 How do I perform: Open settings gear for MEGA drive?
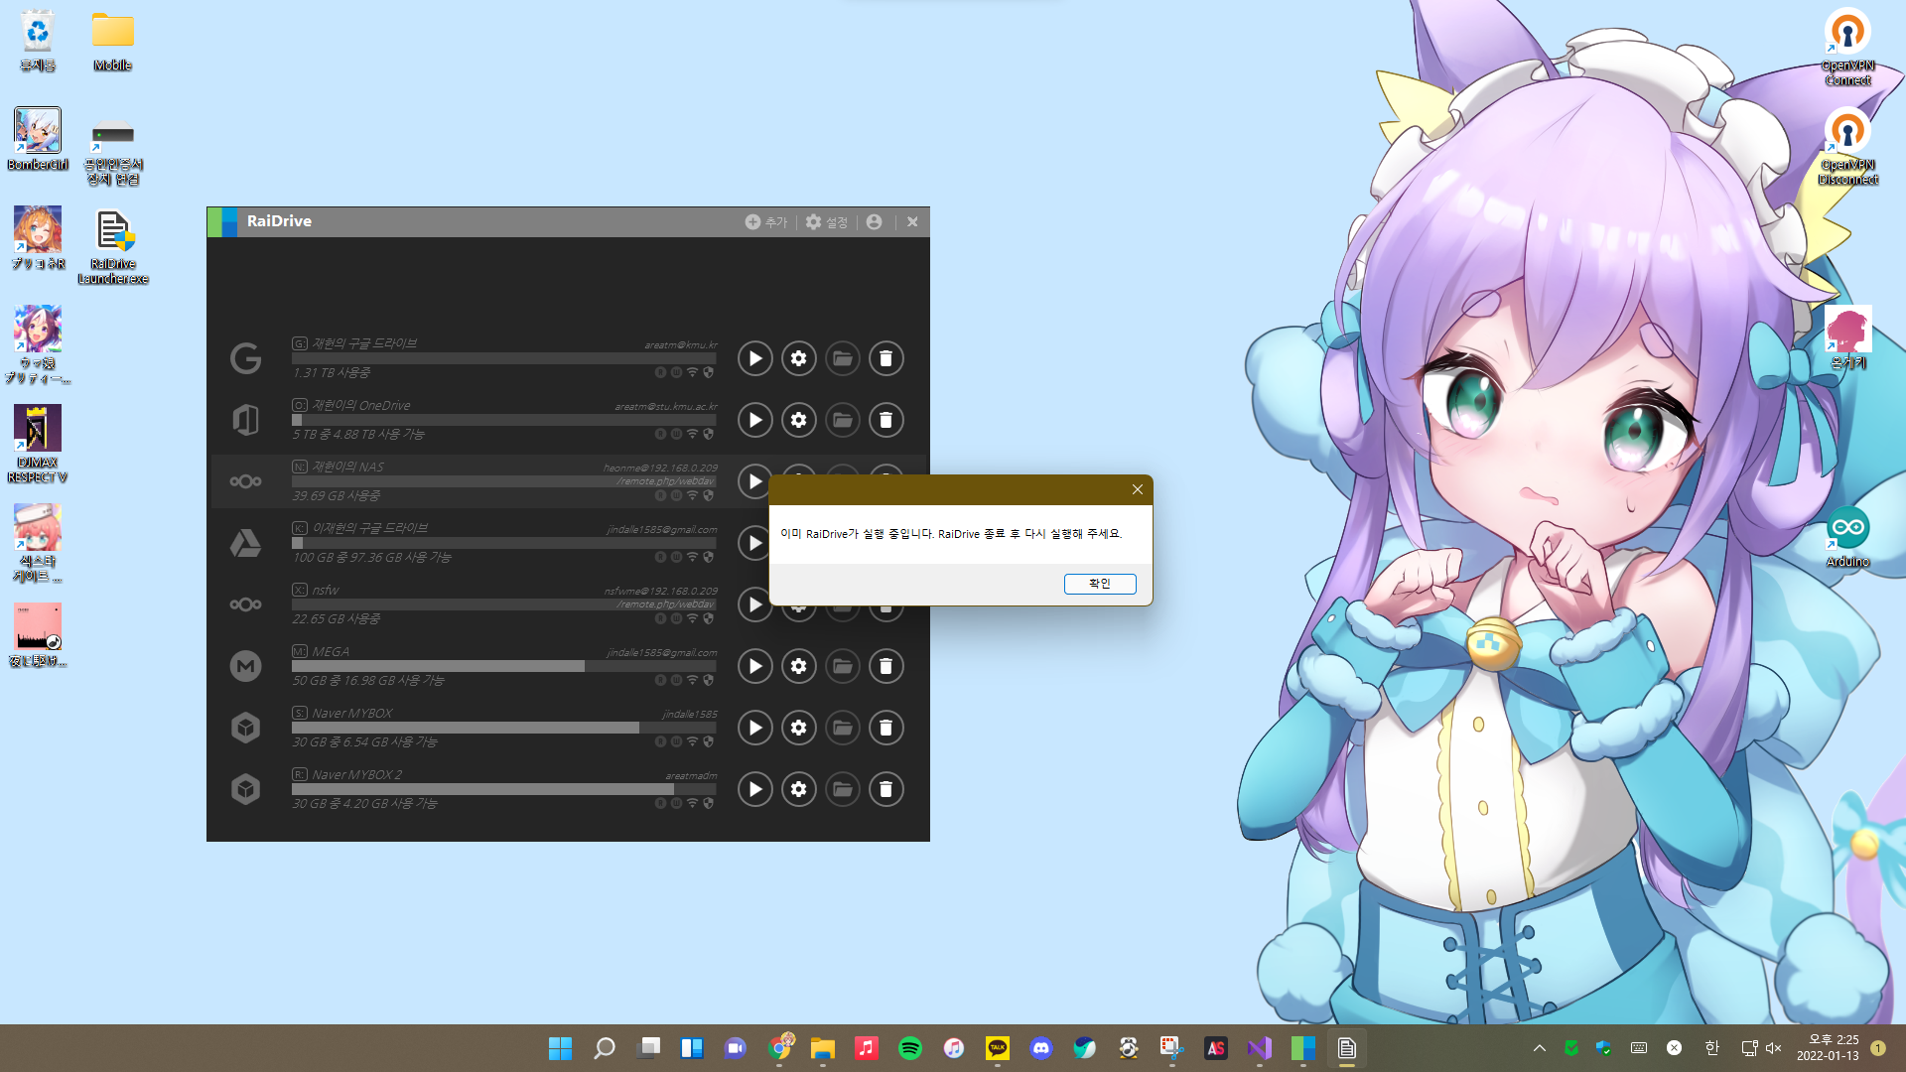coord(798,666)
